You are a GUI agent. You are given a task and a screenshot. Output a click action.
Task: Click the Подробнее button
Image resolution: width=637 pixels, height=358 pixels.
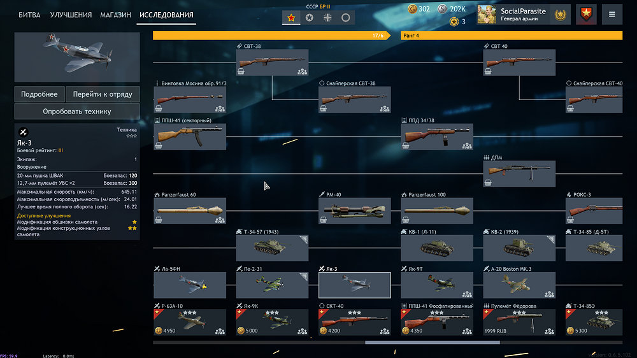39,94
